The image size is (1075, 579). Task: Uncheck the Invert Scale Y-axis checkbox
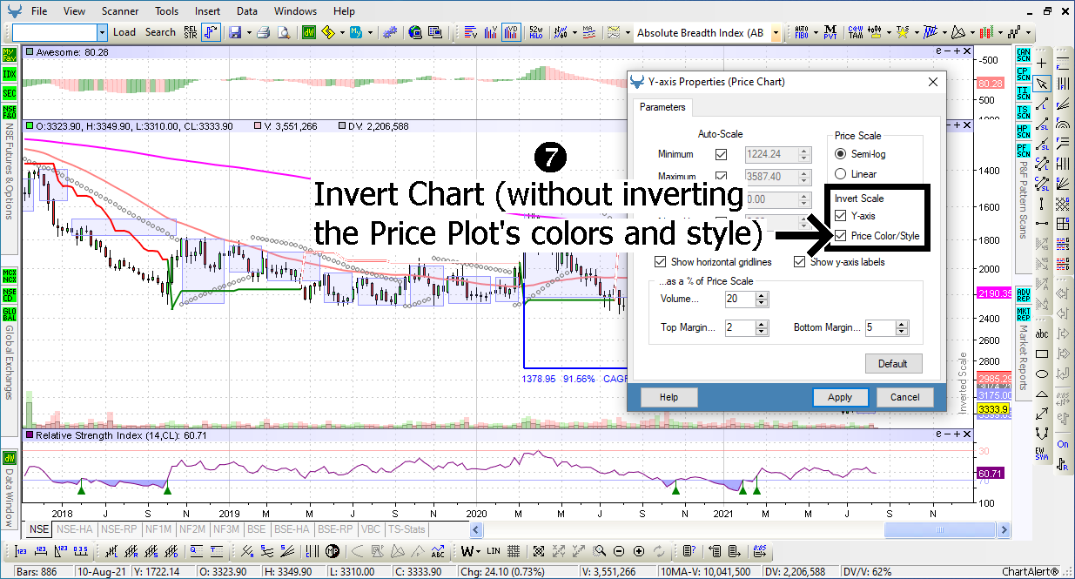tap(840, 216)
